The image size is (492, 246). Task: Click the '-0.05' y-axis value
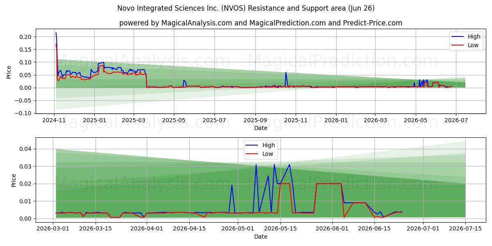pos(24,100)
